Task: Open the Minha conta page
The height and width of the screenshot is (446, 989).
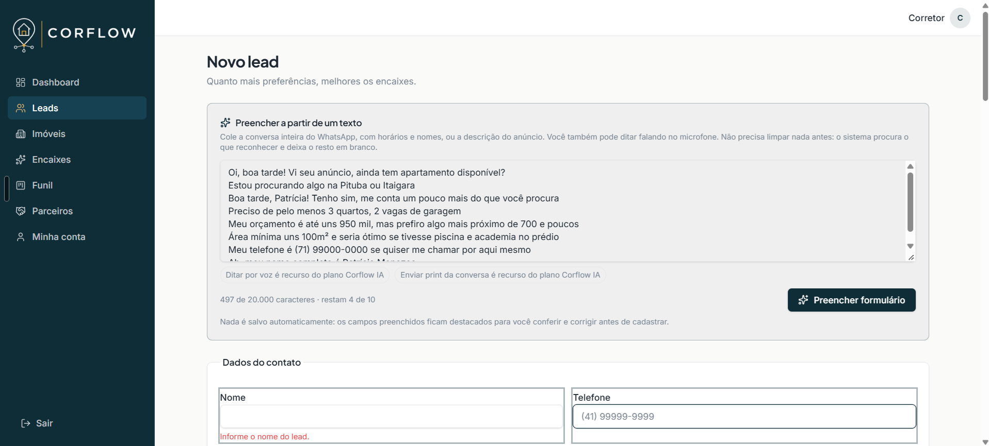Action: click(77, 237)
